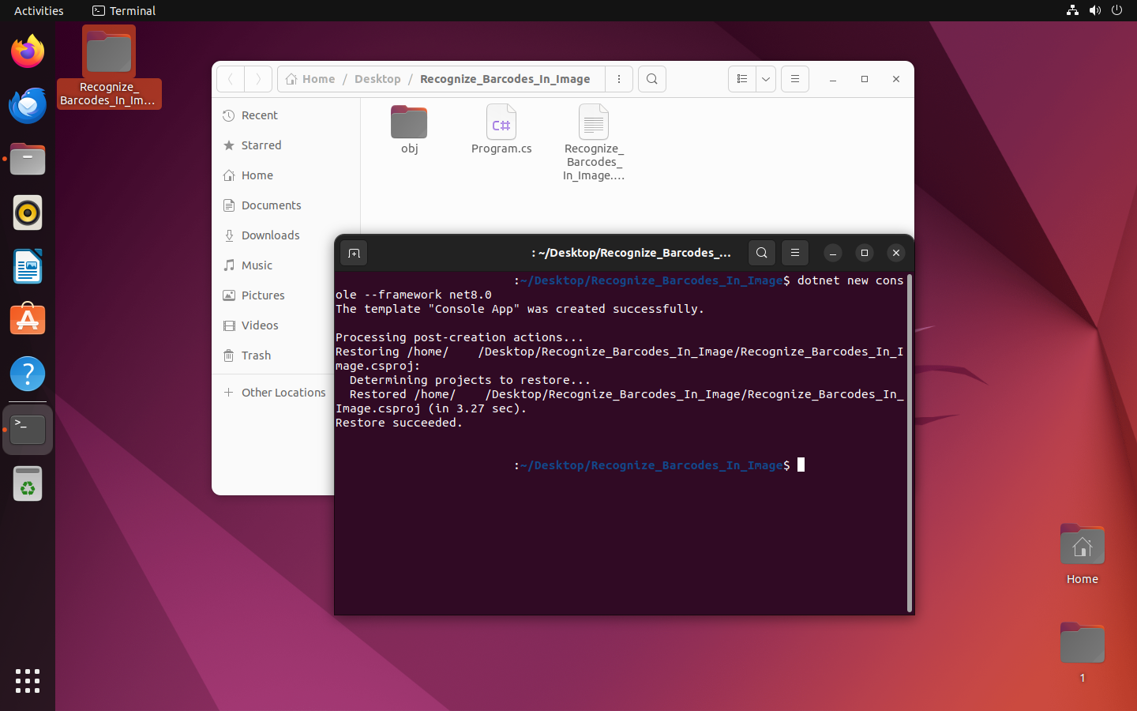Click Desktop in the path bar
Viewport: 1137px width, 711px height.
tap(377, 79)
